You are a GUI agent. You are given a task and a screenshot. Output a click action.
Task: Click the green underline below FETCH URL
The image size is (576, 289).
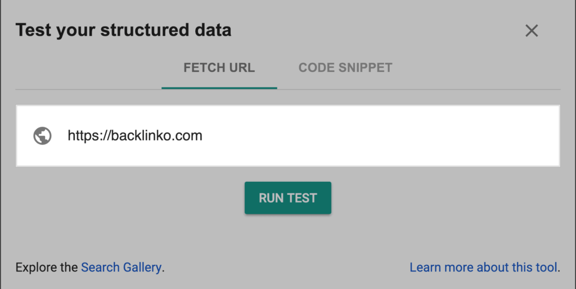[219, 88]
